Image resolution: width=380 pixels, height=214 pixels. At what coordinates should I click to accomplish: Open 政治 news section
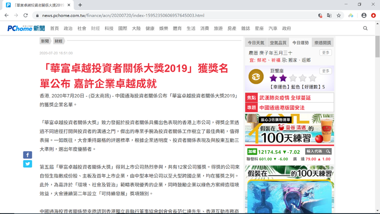tap(68, 28)
